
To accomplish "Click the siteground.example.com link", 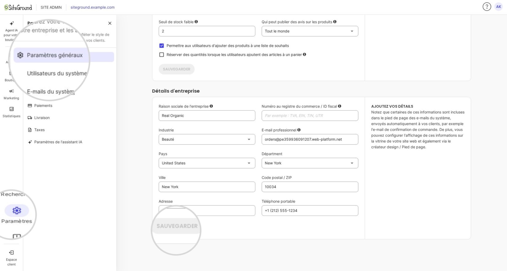I will [x=92, y=7].
